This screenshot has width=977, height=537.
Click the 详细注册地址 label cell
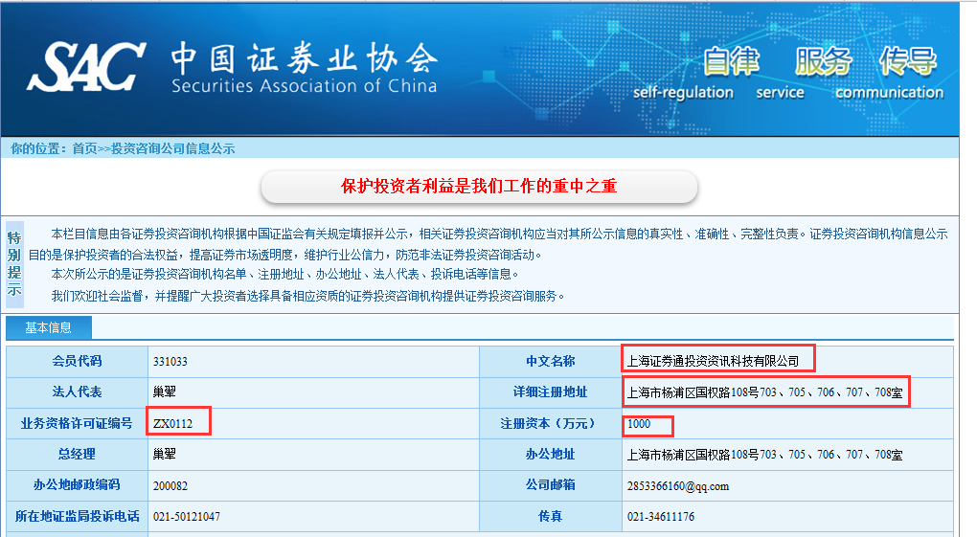(x=550, y=392)
